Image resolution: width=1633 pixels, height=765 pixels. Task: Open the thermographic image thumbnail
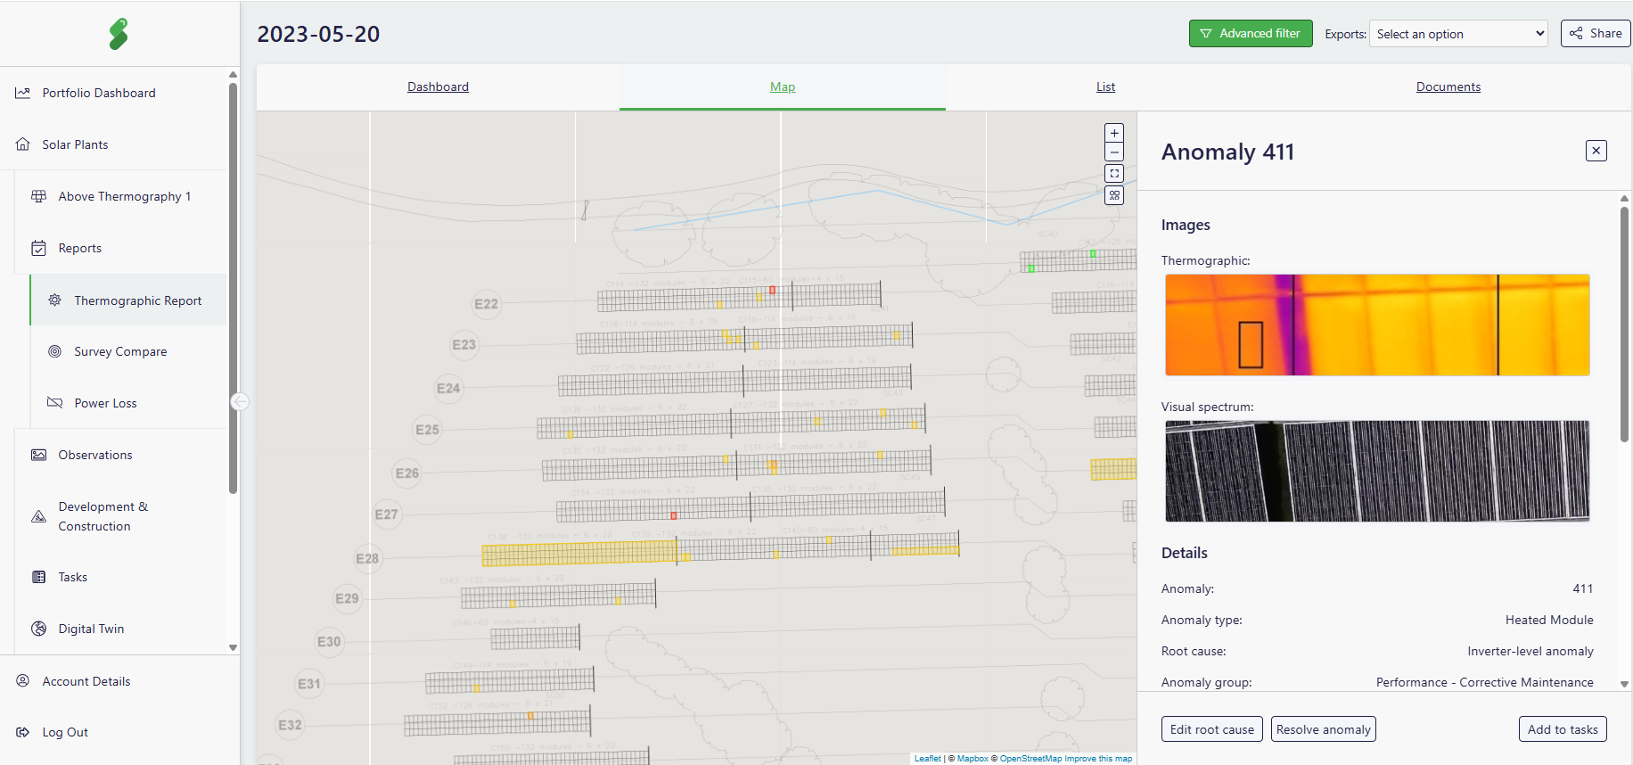1376,325
